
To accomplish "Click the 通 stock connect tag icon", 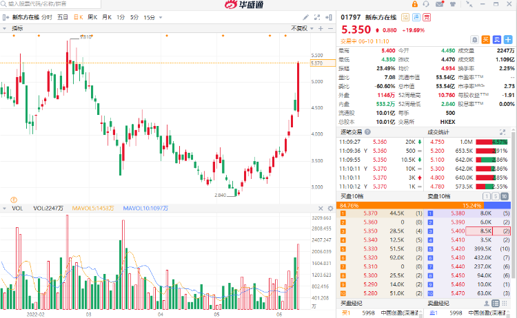I will coord(416,17).
